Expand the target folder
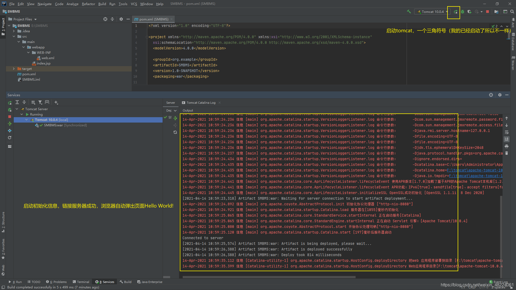The height and width of the screenshot is (290, 516). tap(14, 69)
